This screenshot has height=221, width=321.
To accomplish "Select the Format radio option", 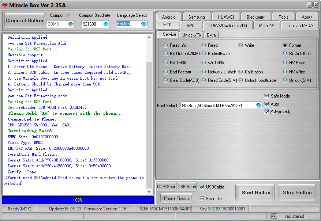I will pos(285,45).
